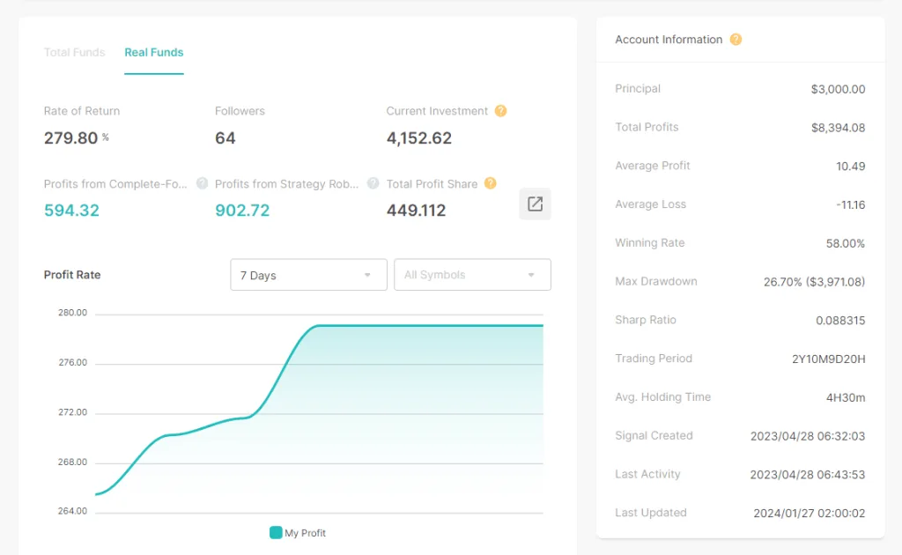Click the Followers count 64
The image size is (902, 555).
tap(225, 138)
